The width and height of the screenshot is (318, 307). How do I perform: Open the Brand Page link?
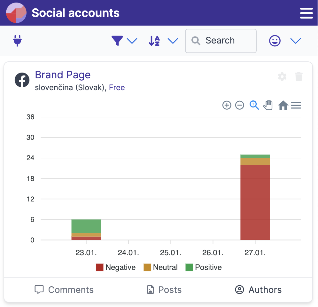pyautogui.click(x=63, y=75)
